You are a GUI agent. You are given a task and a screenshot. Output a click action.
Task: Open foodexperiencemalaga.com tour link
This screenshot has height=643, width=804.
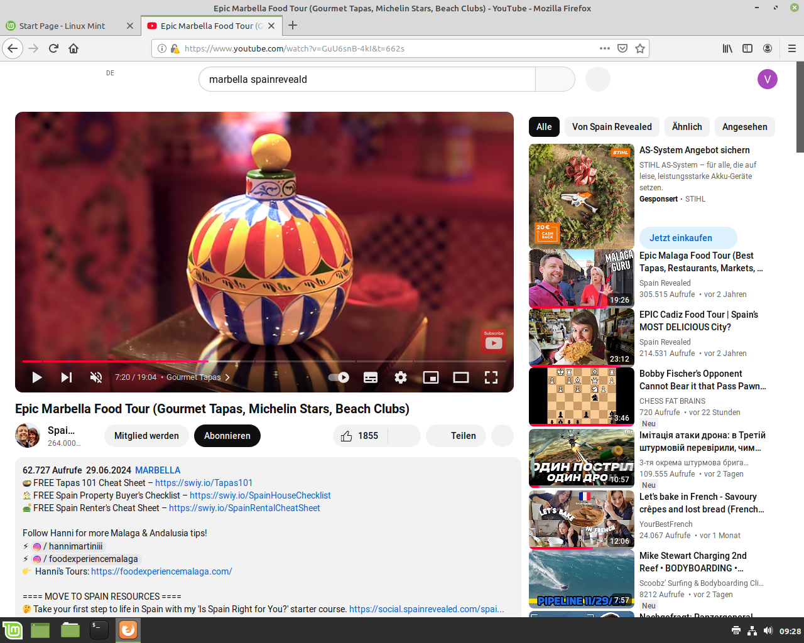tap(161, 571)
